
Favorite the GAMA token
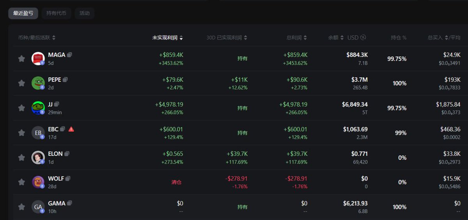(x=21, y=207)
